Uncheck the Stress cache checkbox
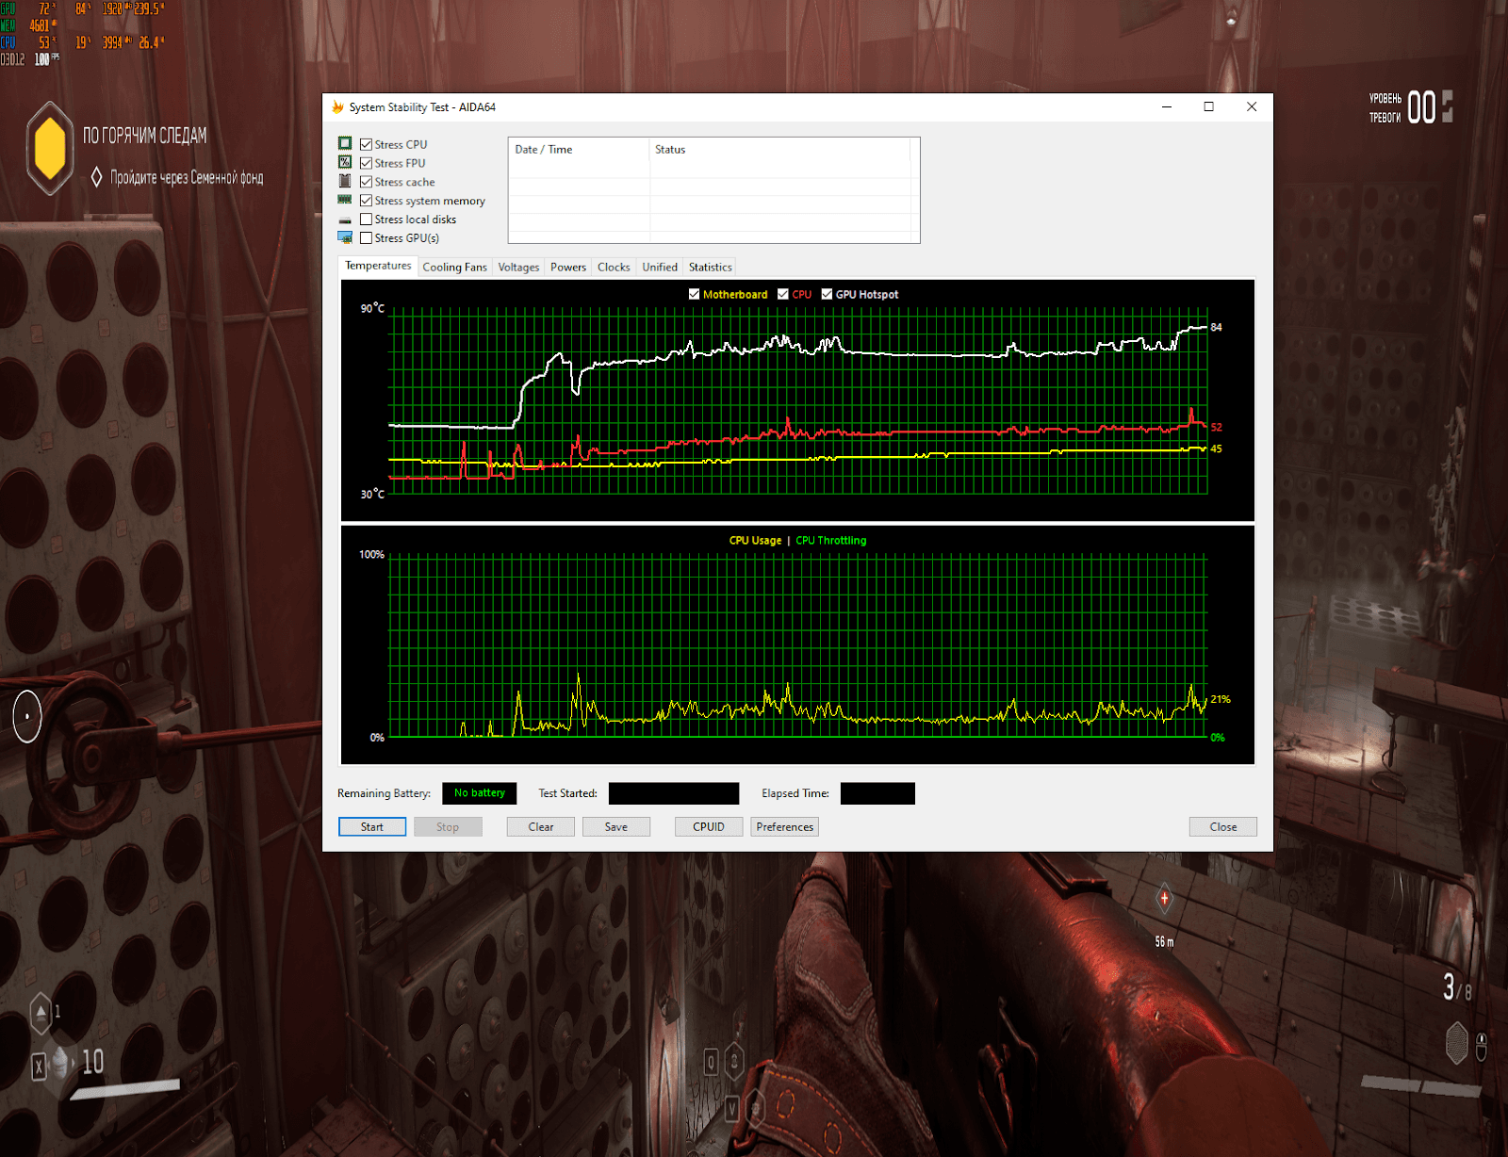 click(x=366, y=182)
